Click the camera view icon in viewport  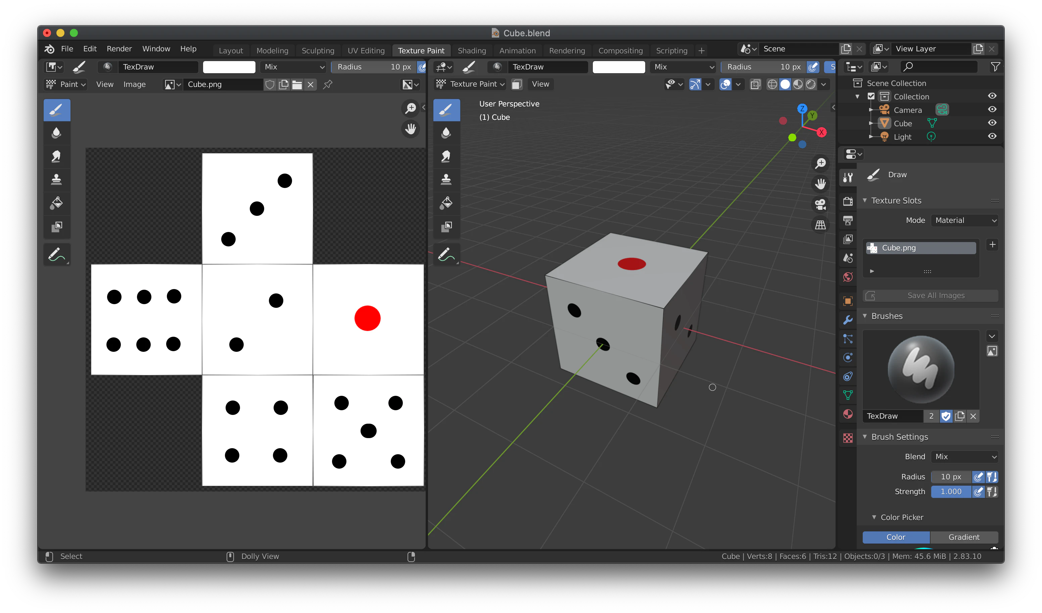[820, 204]
